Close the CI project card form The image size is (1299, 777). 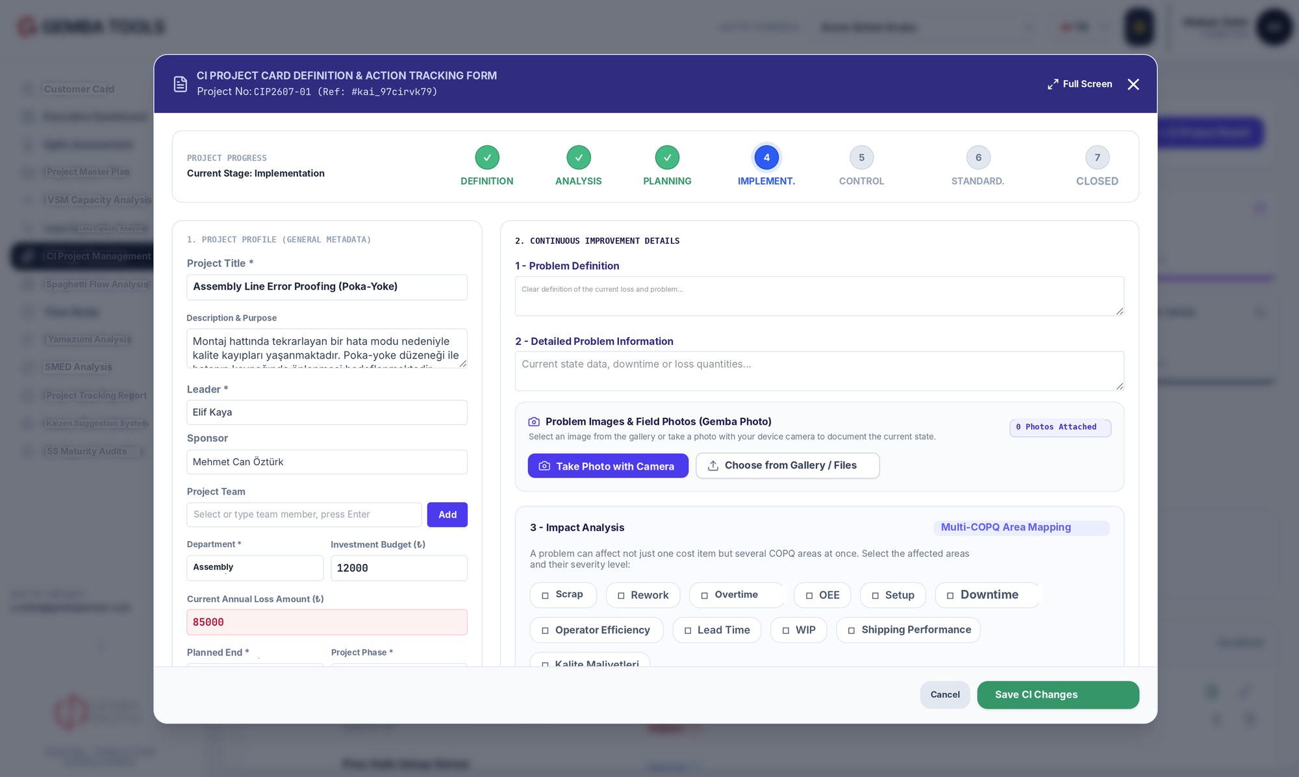point(1133,84)
